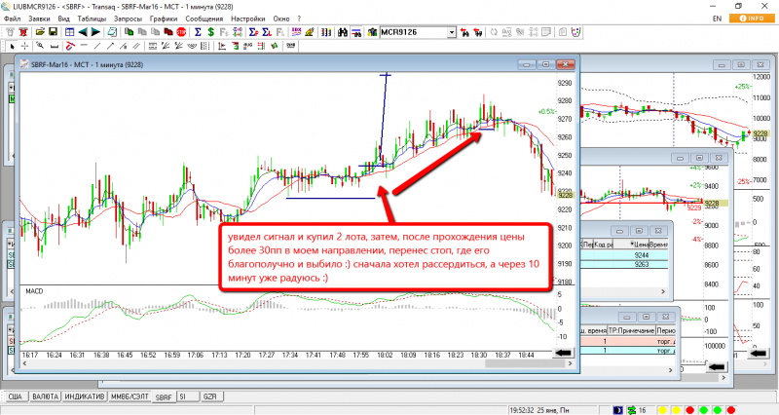This screenshot has height=415, width=779.
Task: Open the Вид menu
Action: tap(64, 19)
